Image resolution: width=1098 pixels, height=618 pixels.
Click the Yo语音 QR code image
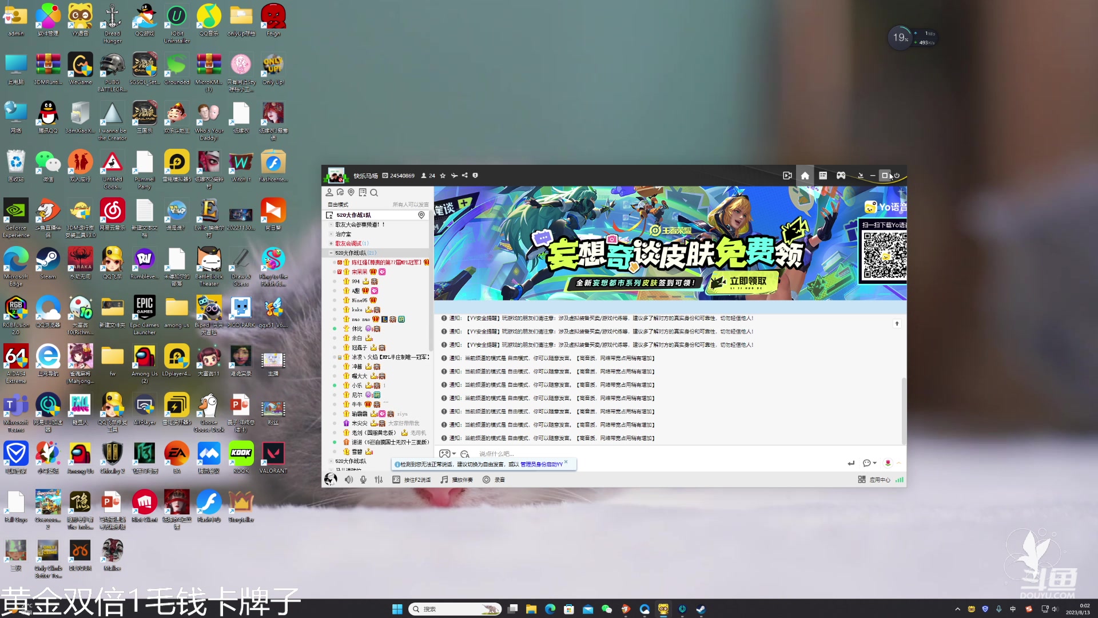click(x=884, y=255)
